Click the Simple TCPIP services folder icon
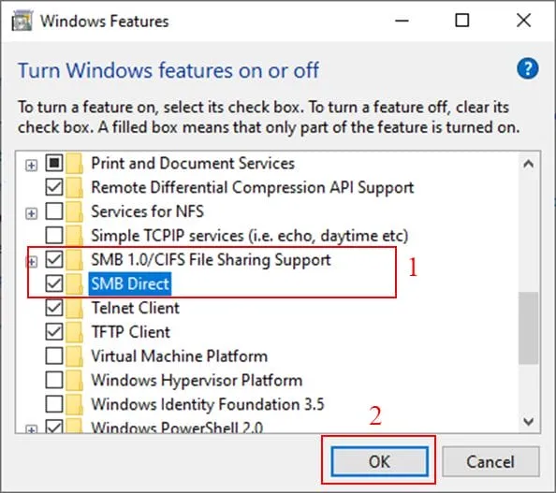Screen dimensions: 556x493 click(x=74, y=236)
